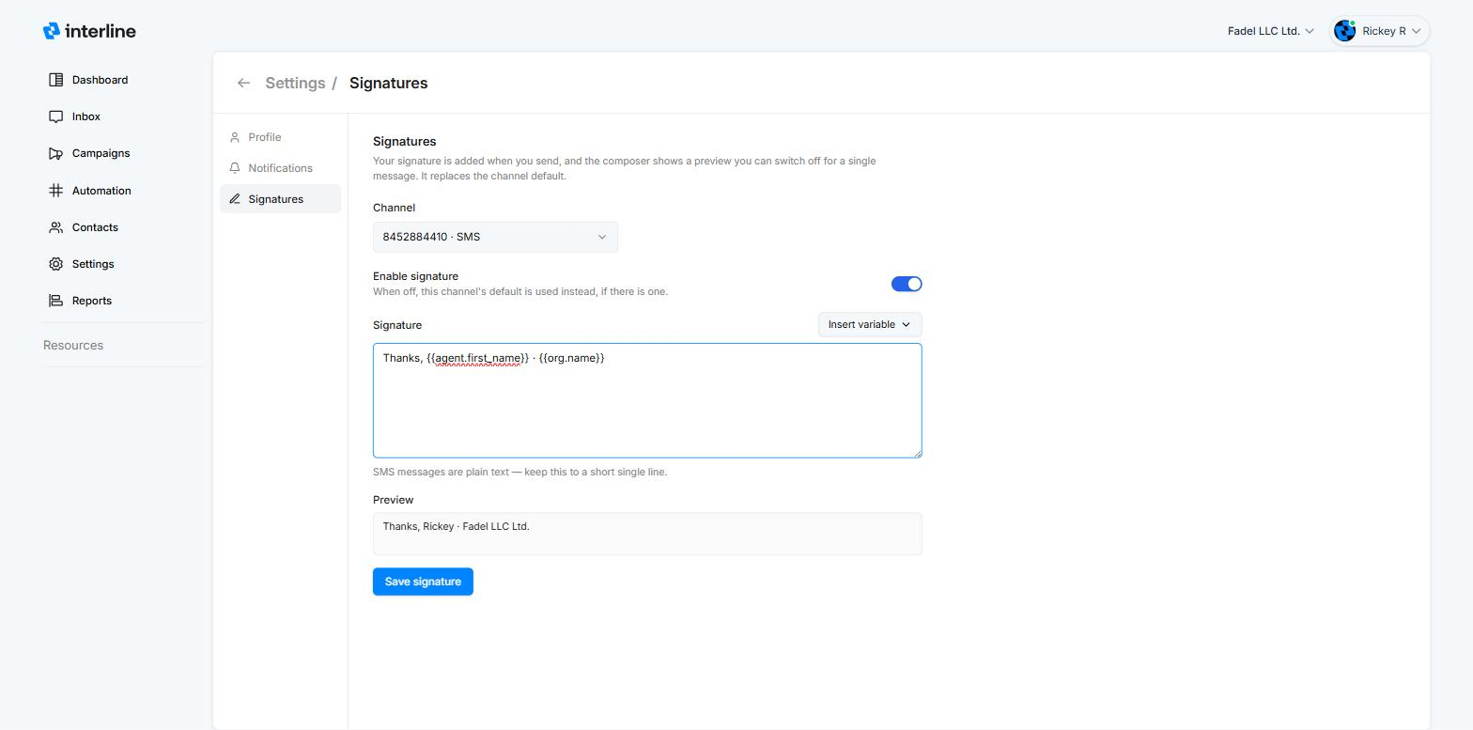Image resolution: width=1473 pixels, height=730 pixels.
Task: Click the interline logo
Action: [x=89, y=31]
